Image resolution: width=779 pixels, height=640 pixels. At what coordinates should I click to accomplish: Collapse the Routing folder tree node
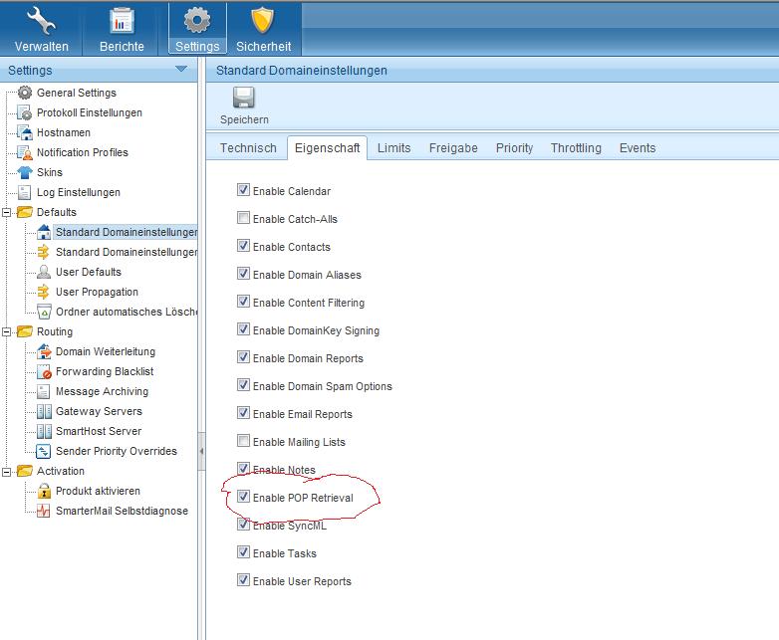[x=7, y=331]
